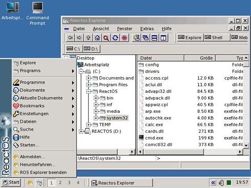Expand the Einstellungen submenu
Viewport: 251px width, 188px height.
point(44,114)
